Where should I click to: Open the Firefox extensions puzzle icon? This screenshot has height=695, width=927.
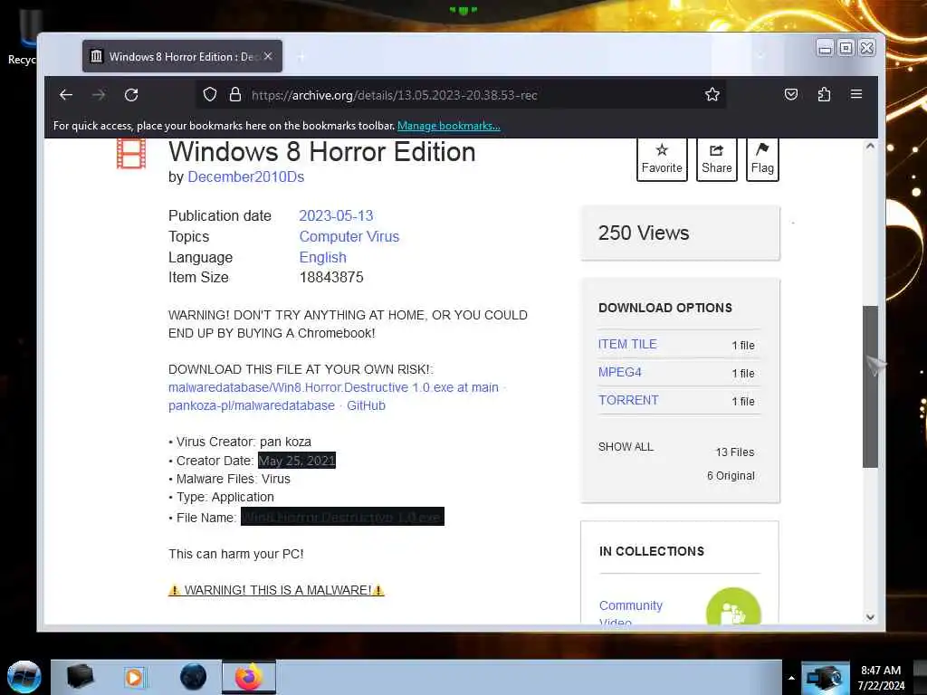(824, 94)
